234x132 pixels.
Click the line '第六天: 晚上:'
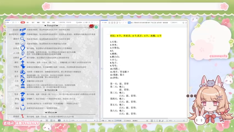(x=118, y=111)
